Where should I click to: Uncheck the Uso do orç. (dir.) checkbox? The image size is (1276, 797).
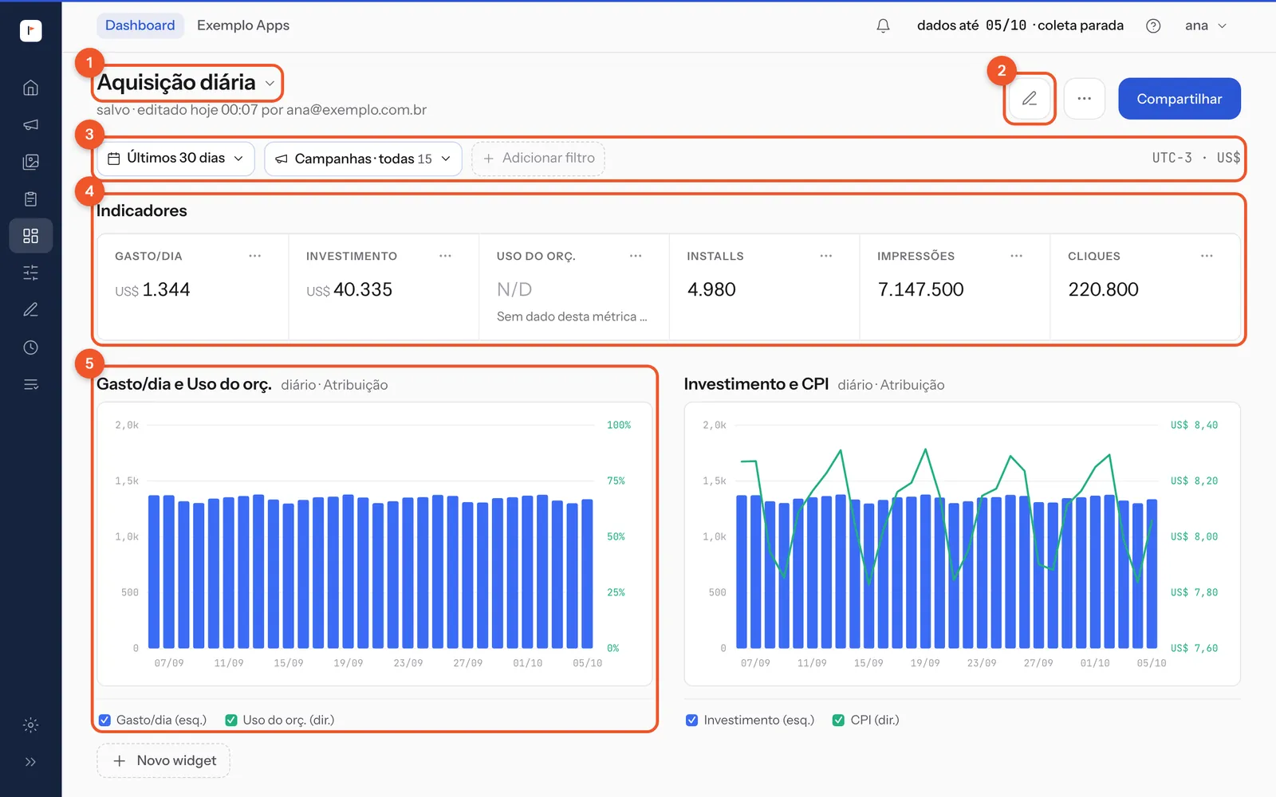coord(231,720)
